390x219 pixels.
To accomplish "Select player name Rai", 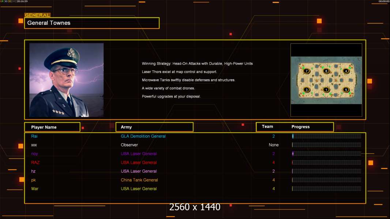I will coord(34,136).
